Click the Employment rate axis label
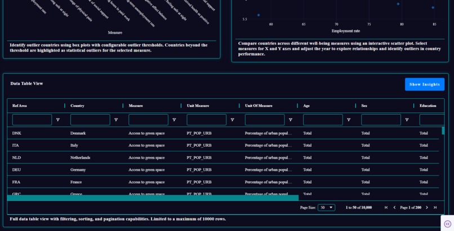 346,31
